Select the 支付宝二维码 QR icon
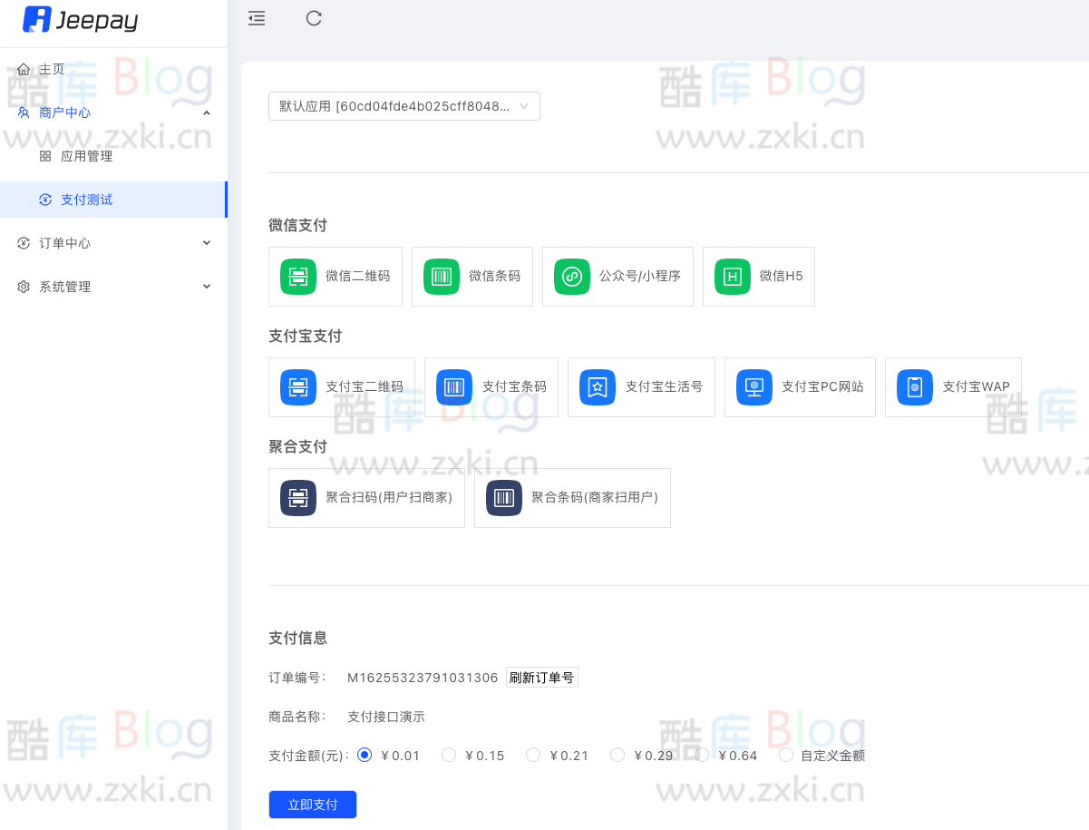This screenshot has height=830, width=1089. click(x=297, y=387)
